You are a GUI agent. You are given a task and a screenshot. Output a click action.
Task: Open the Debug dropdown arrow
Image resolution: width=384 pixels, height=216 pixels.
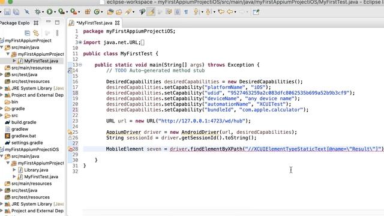point(43,12)
